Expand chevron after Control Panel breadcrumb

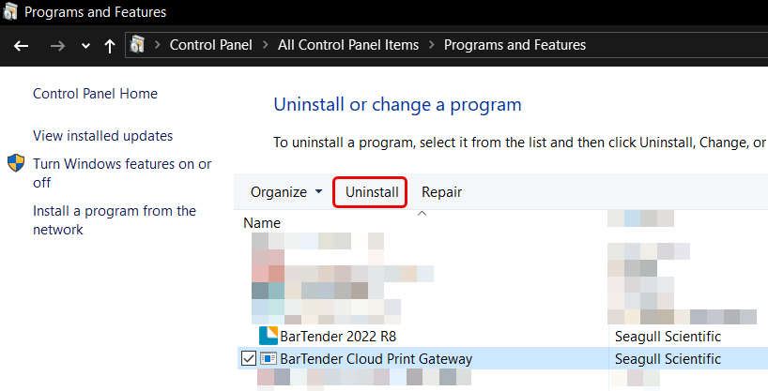[x=266, y=45]
